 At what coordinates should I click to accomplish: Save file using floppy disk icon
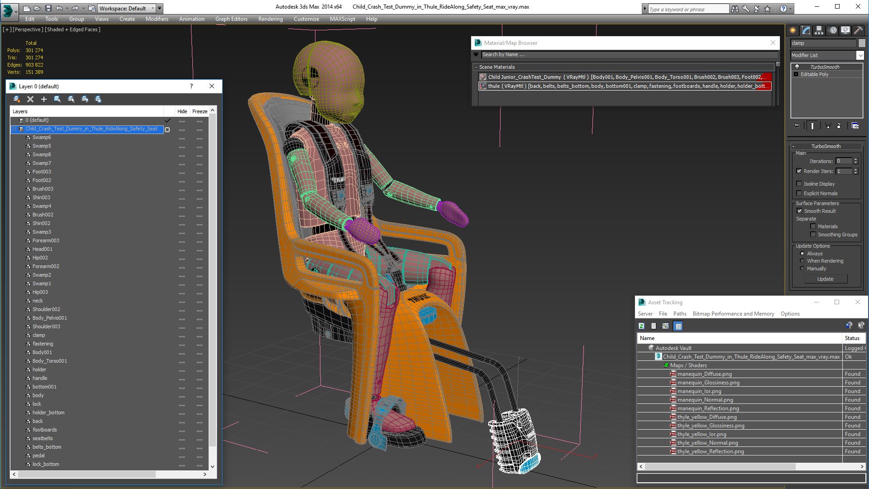(48, 8)
